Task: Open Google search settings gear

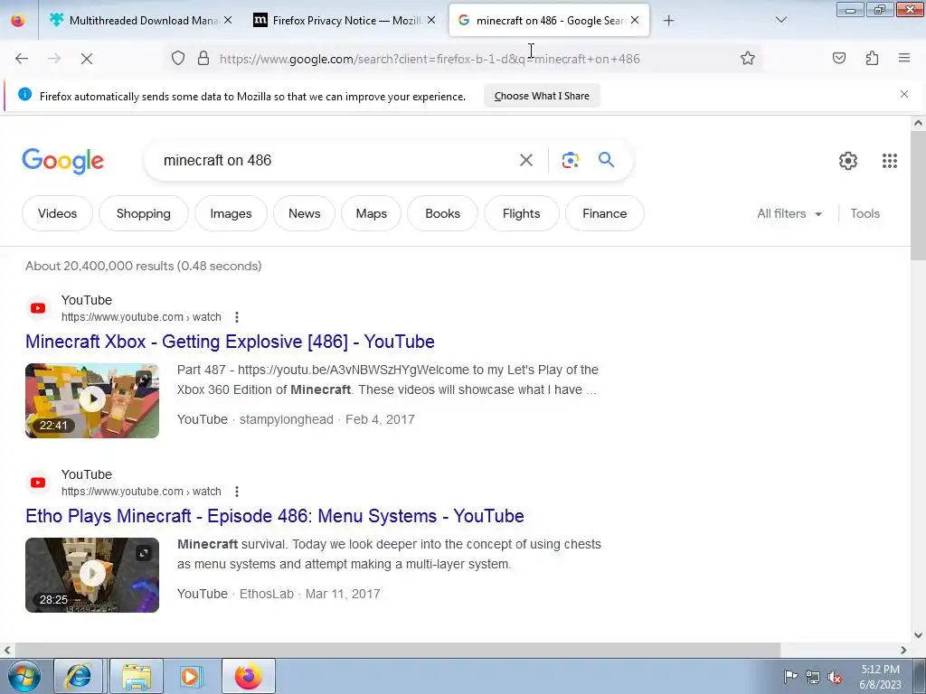Action: click(848, 161)
